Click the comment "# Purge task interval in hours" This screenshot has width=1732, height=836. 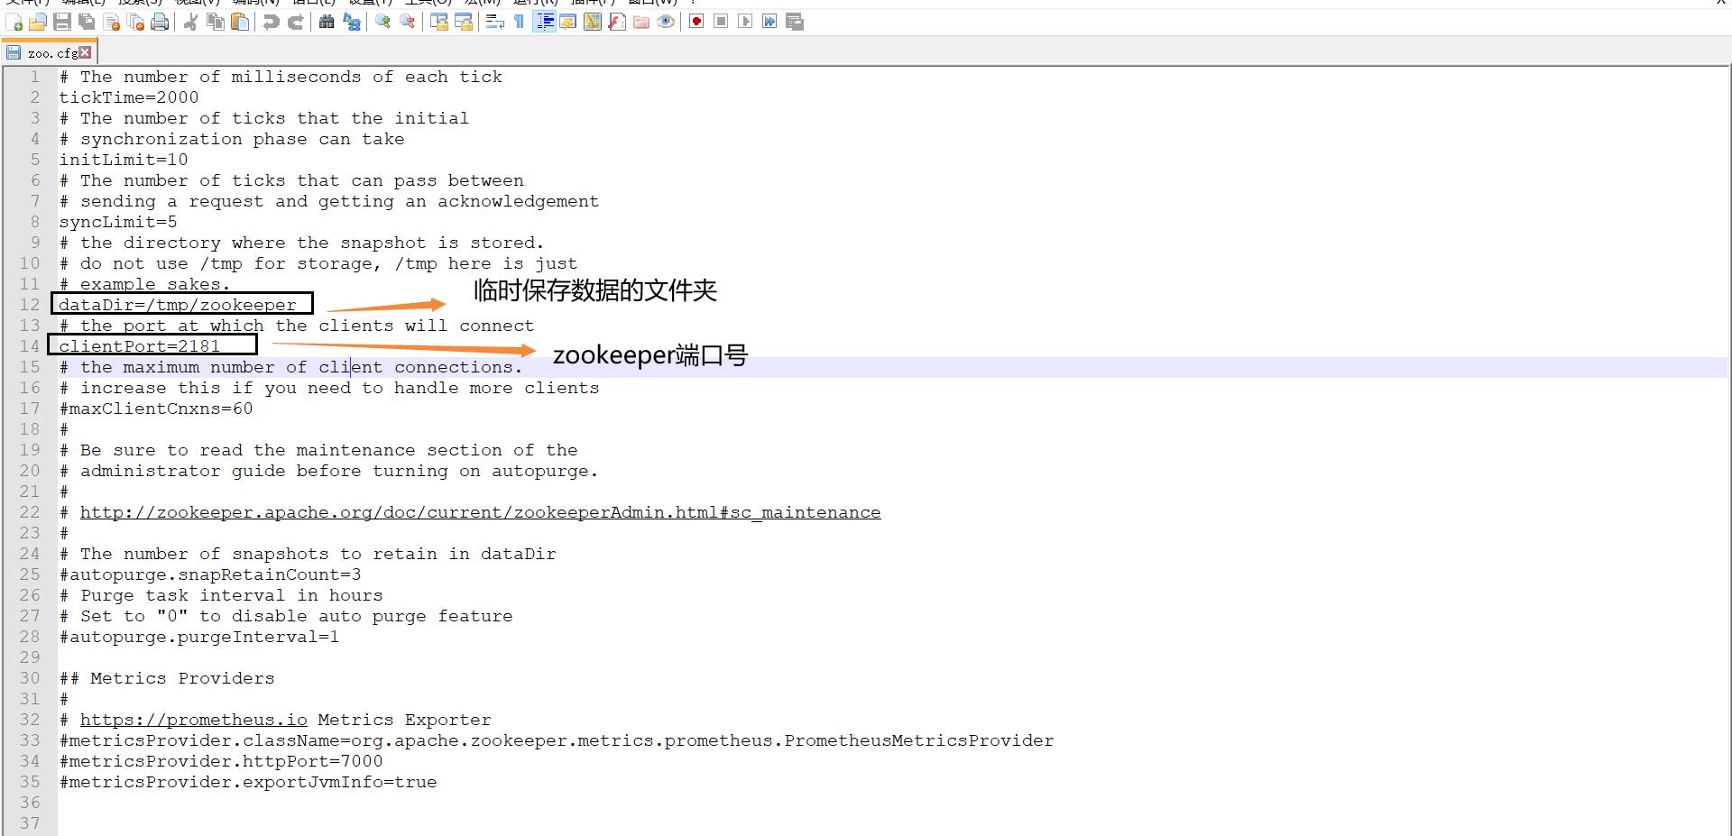coord(221,595)
